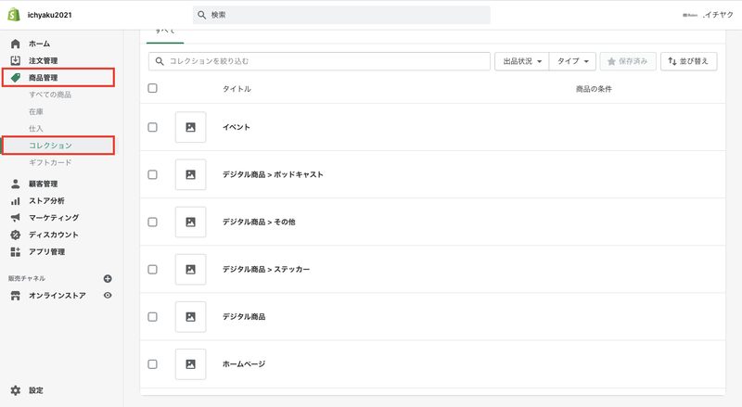Click ディスカウント percent badge icon
742x407 pixels.
tap(16, 235)
